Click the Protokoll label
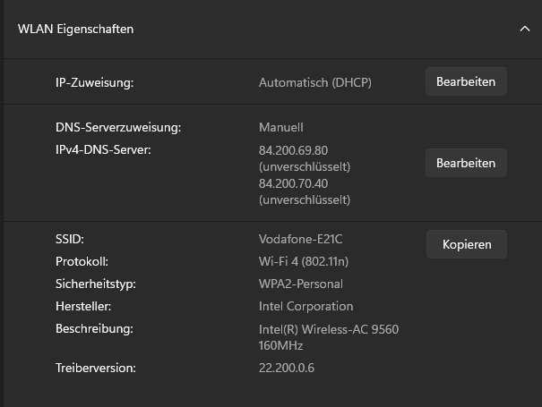 [82, 261]
